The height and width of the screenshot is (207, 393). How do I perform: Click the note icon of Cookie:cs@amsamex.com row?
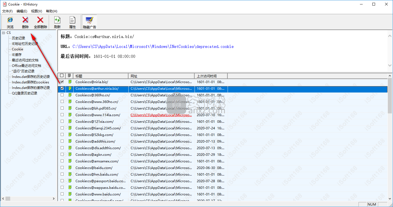(70, 161)
